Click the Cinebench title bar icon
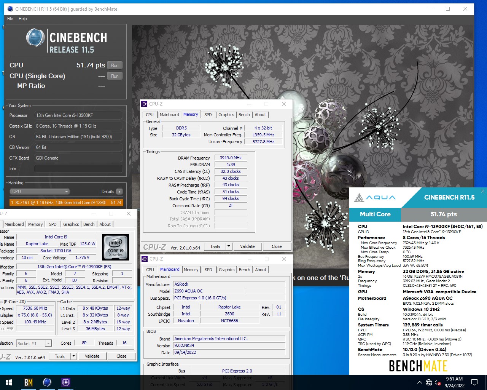 (x=10, y=9)
